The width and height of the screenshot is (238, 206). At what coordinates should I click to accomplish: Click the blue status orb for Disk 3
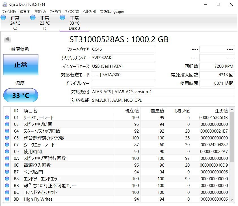coord(62,18)
